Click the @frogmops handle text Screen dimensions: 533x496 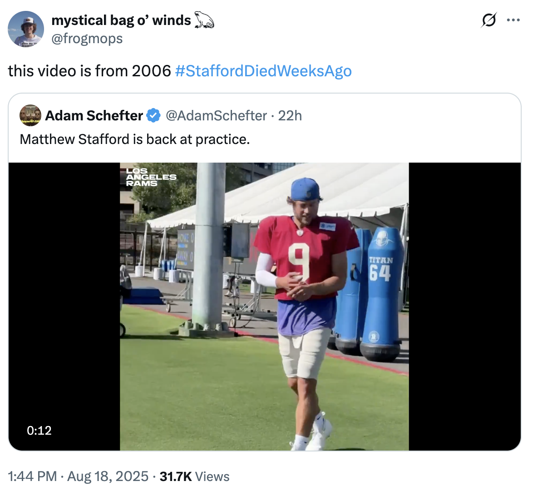click(x=87, y=39)
